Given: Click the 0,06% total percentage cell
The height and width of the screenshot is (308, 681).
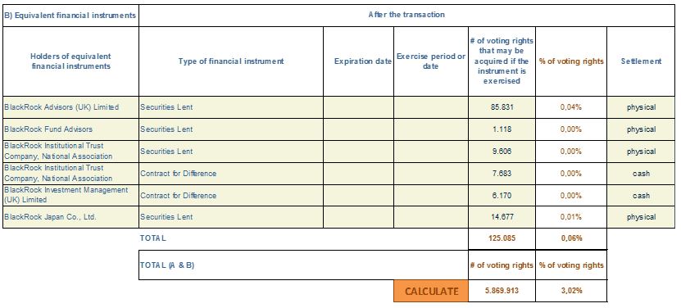Looking at the screenshot, I should [x=571, y=238].
